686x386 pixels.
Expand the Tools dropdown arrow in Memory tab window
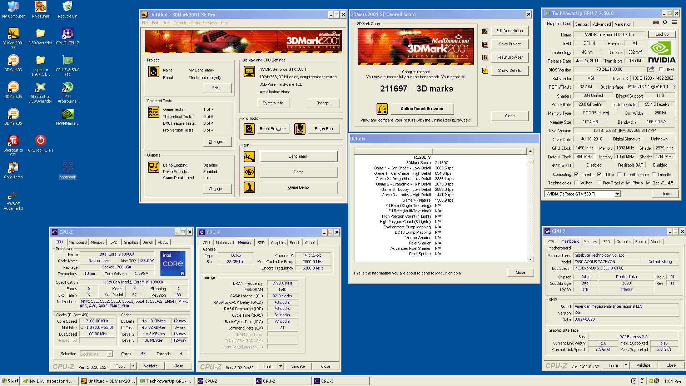pyautogui.click(x=280, y=366)
